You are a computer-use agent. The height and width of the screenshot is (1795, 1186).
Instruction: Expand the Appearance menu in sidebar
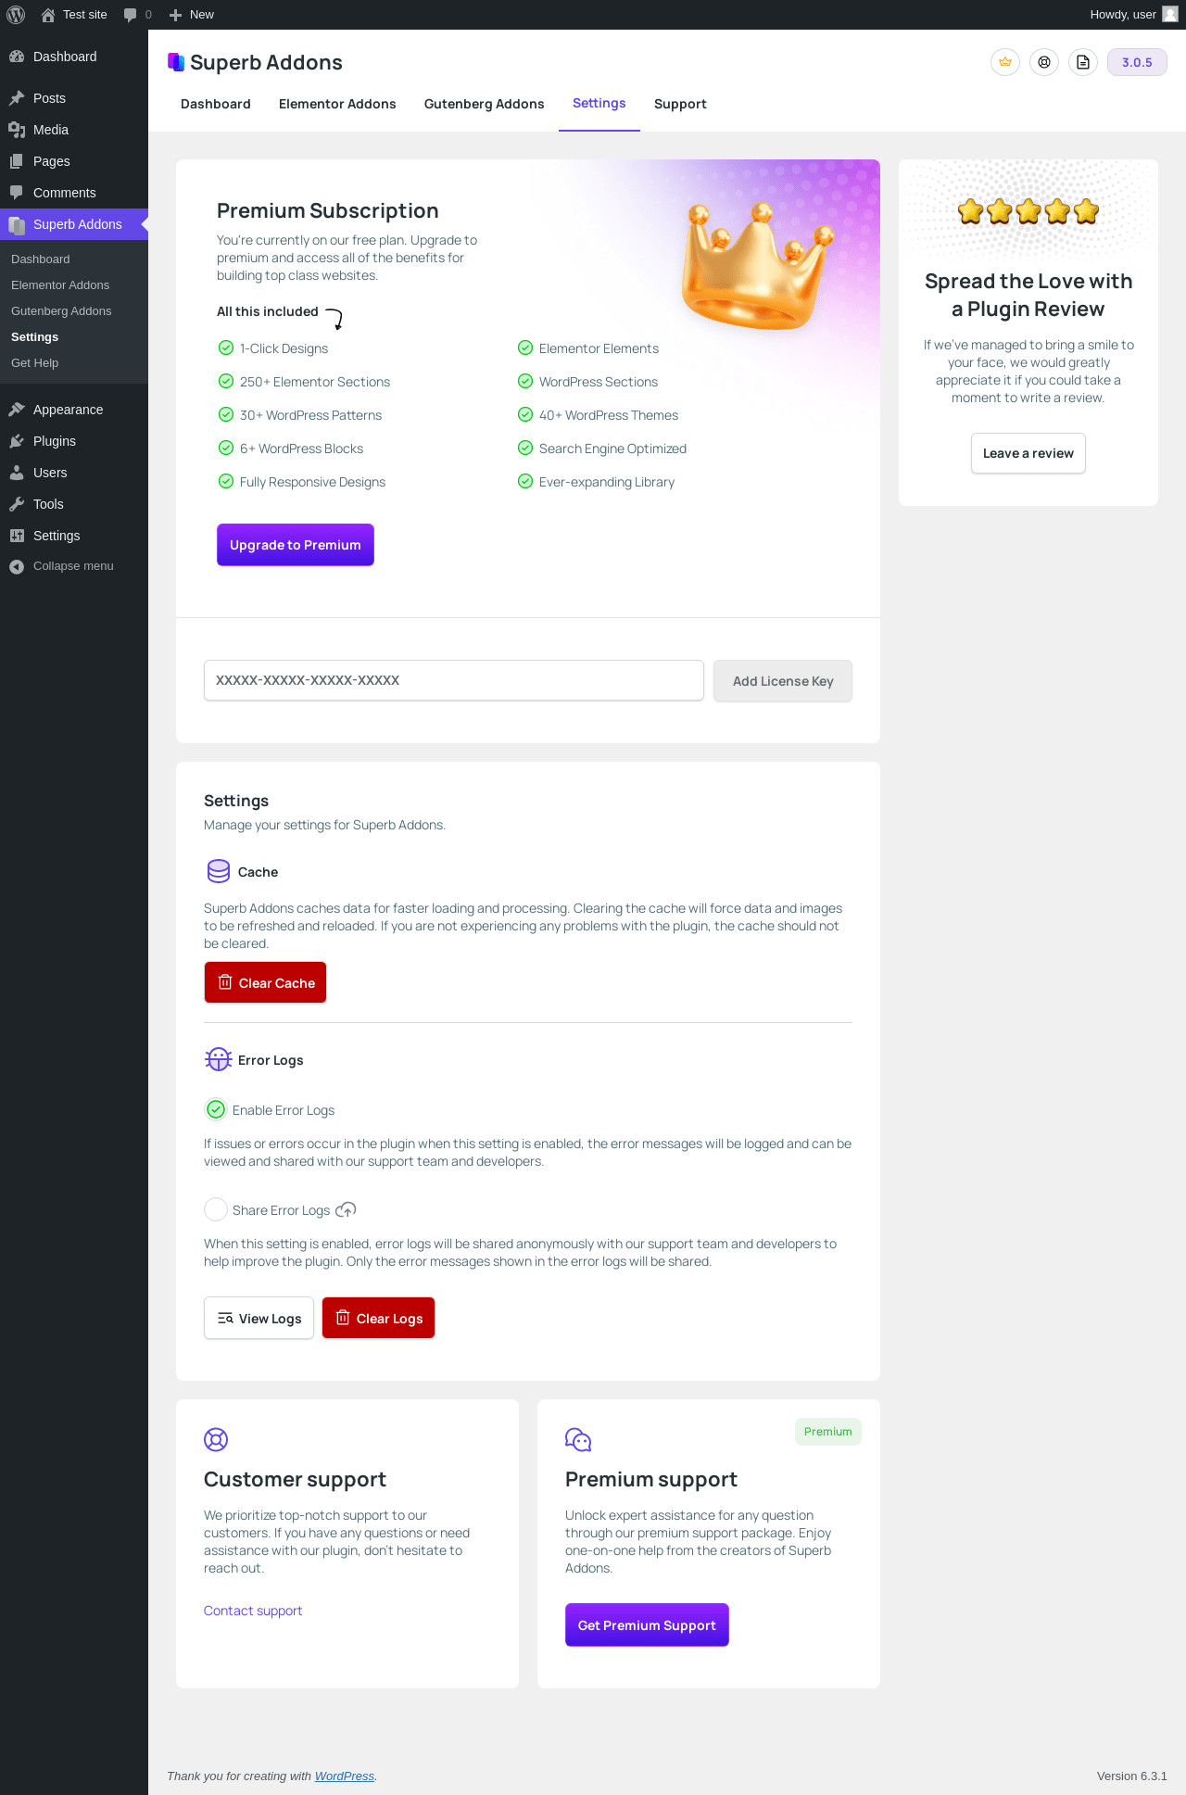(68, 410)
